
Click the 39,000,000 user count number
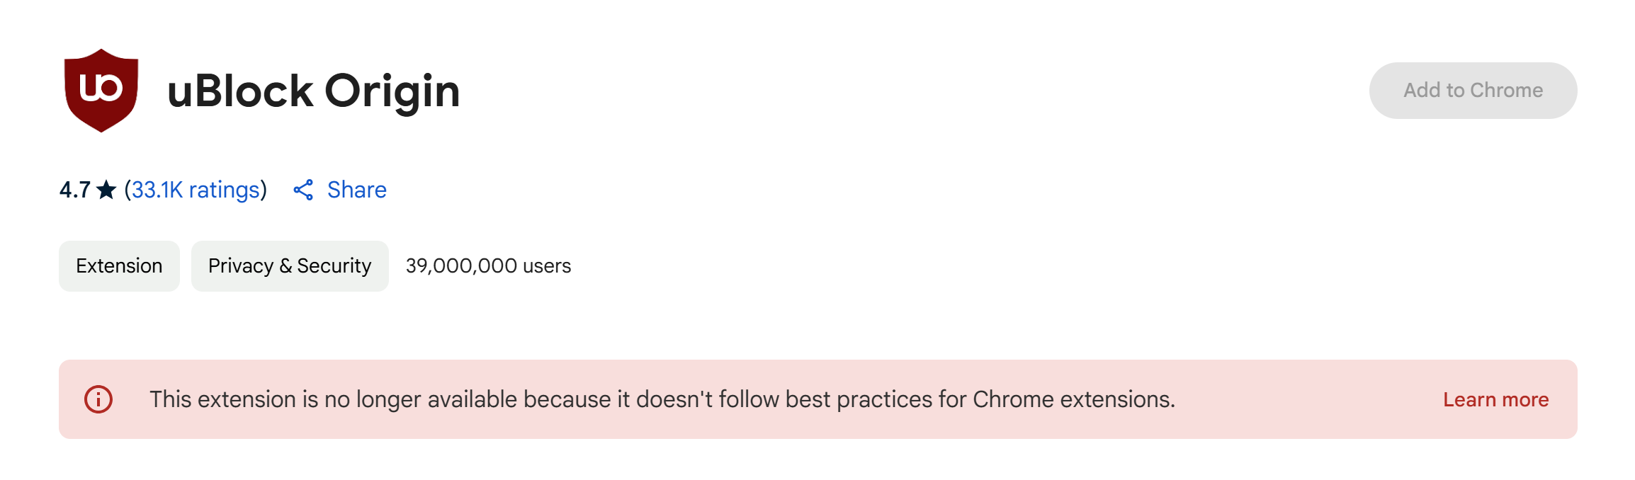point(461,266)
